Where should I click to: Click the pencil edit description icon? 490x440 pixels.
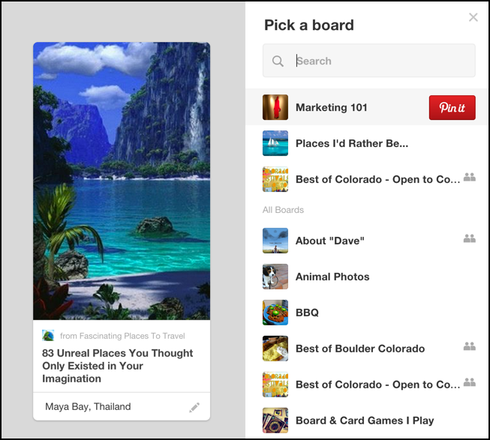coord(194,408)
